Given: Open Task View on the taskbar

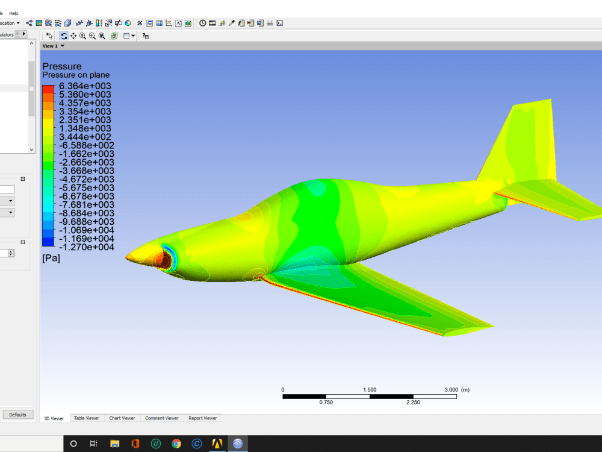Looking at the screenshot, I should click(x=94, y=444).
